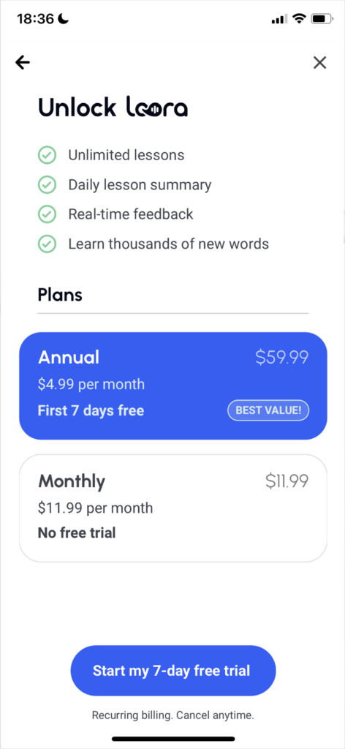Screen dimensions: 345x749
Task: Tap the Wi-Fi status icon
Action: 299,18
